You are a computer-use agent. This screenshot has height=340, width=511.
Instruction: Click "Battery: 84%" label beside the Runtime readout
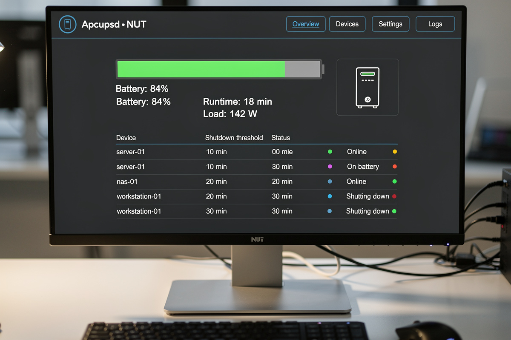pos(144,102)
